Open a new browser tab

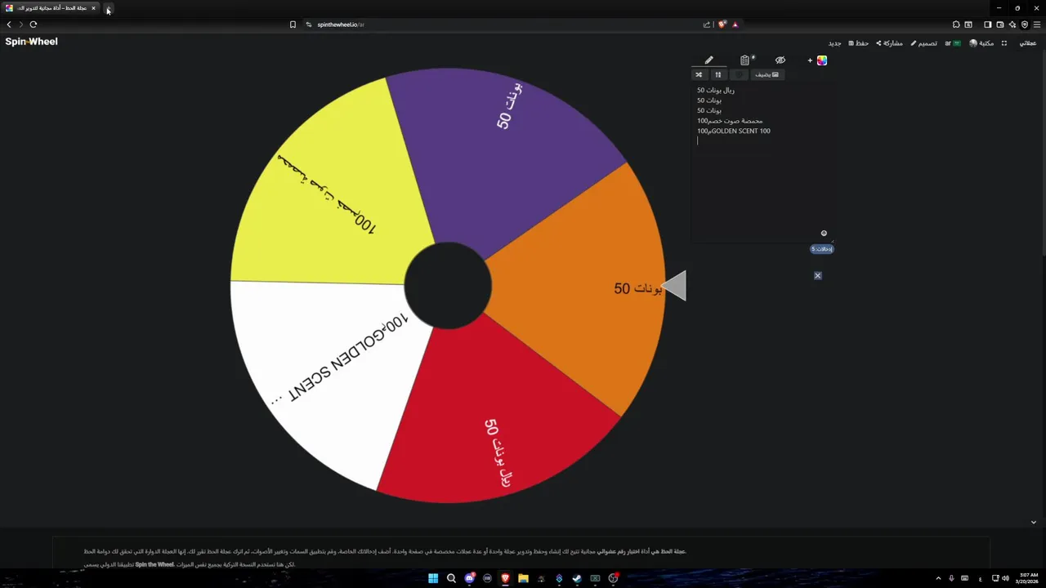[108, 8]
